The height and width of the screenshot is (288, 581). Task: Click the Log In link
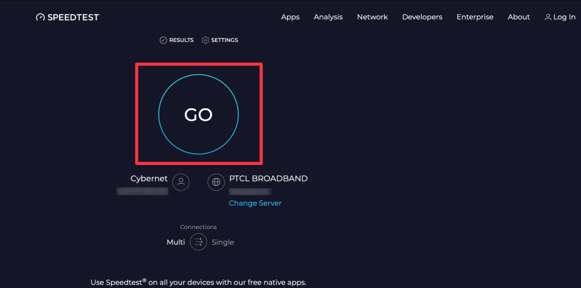[564, 17]
